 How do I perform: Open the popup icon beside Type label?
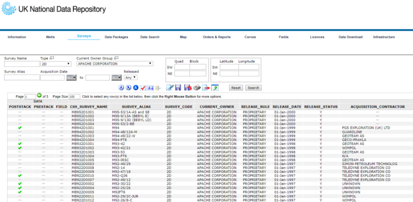52,58
